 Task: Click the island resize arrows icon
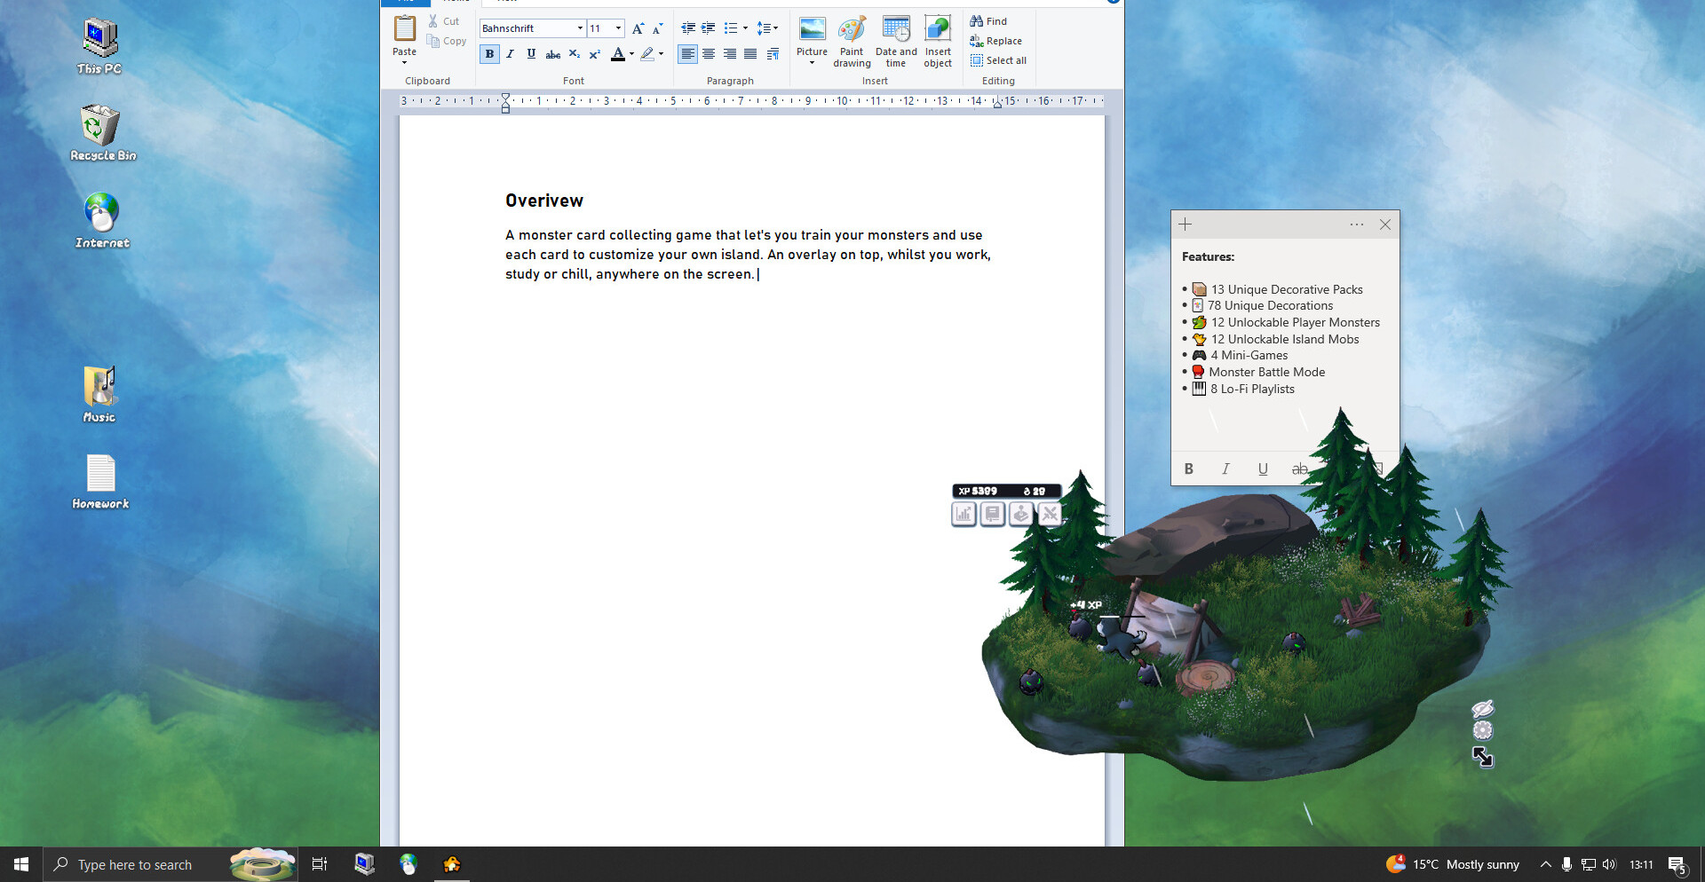[1482, 757]
